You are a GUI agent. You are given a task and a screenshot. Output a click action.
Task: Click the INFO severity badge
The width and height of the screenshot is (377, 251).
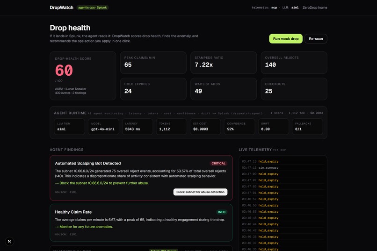point(222,212)
